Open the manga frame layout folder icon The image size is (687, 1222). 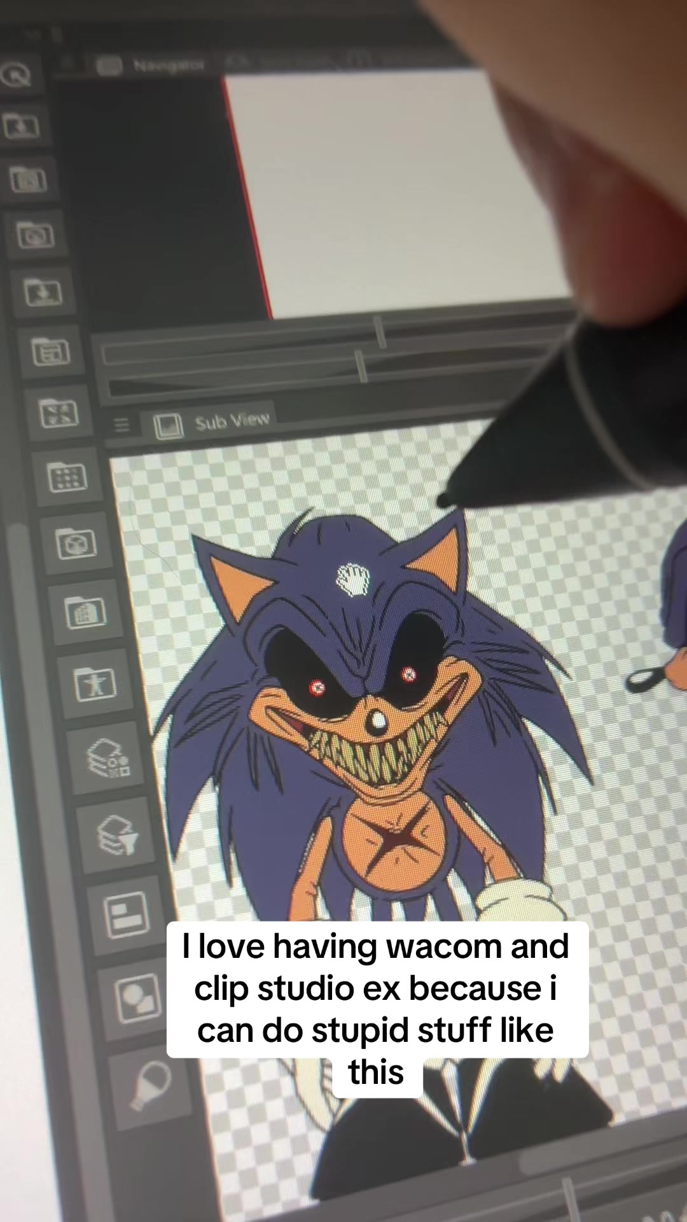point(50,351)
